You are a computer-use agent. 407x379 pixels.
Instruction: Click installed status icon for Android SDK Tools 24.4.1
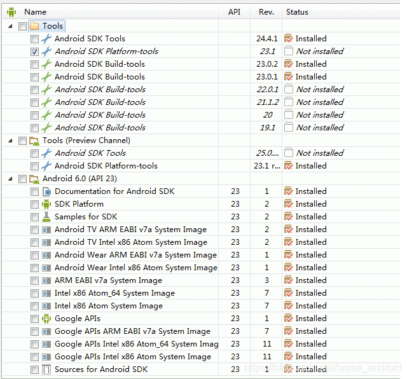(288, 39)
